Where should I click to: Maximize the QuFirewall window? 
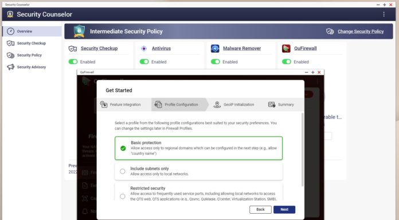tap(313, 73)
